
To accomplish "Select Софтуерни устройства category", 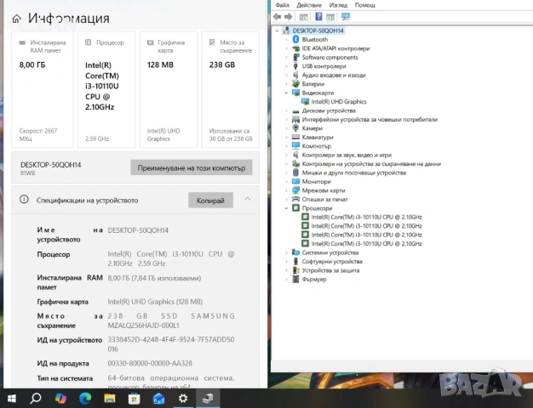I will point(332,261).
